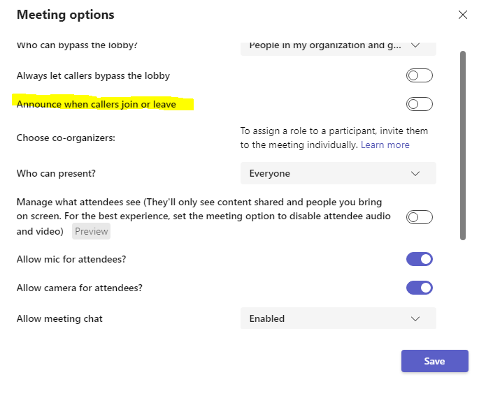Toggle Manage what attendees see switch
The height and width of the screenshot is (398, 486).
tap(420, 217)
